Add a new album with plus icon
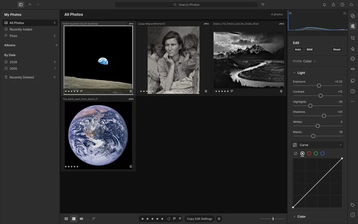The height and width of the screenshot is (224, 358). (57, 45)
